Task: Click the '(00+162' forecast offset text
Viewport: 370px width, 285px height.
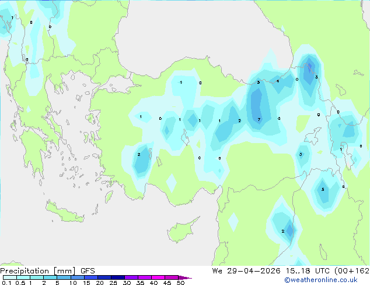Action: coord(352,271)
